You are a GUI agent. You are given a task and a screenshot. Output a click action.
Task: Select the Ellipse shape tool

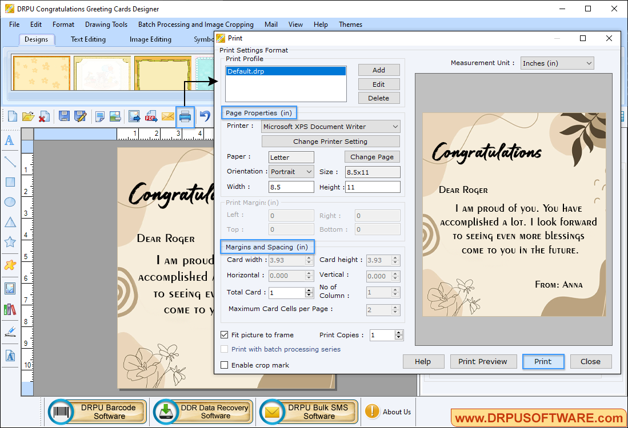tap(11, 203)
